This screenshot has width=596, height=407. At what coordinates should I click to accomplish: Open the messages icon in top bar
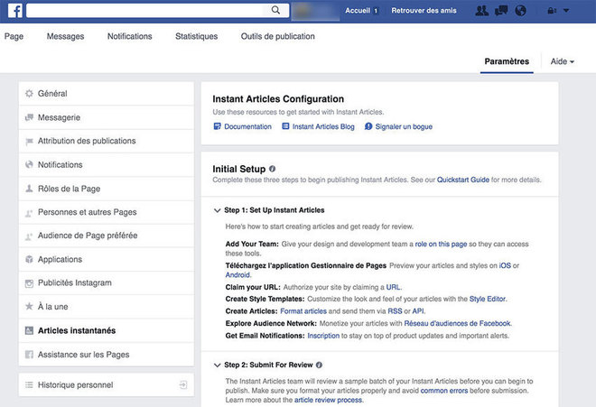coord(501,11)
